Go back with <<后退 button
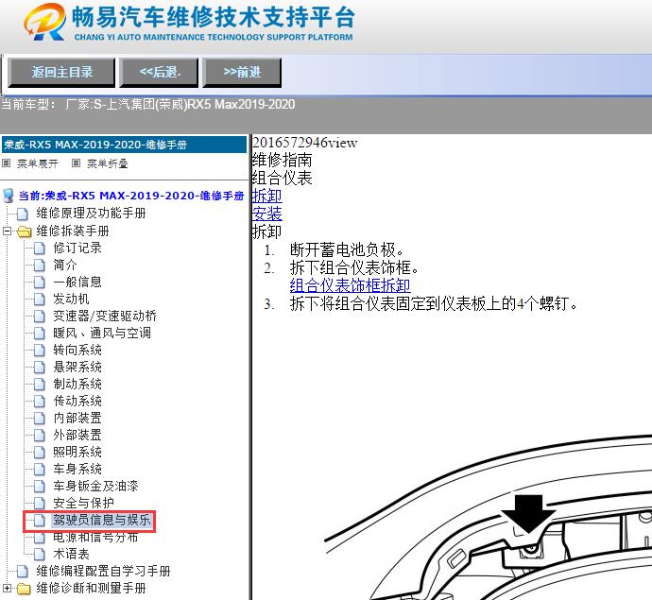This screenshot has height=600, width=652. click(159, 73)
